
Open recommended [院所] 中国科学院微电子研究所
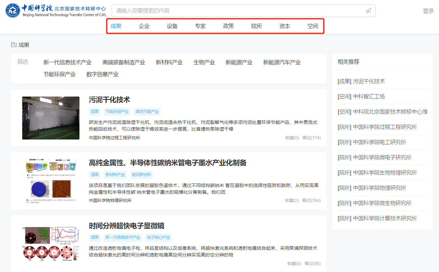tap(374, 157)
